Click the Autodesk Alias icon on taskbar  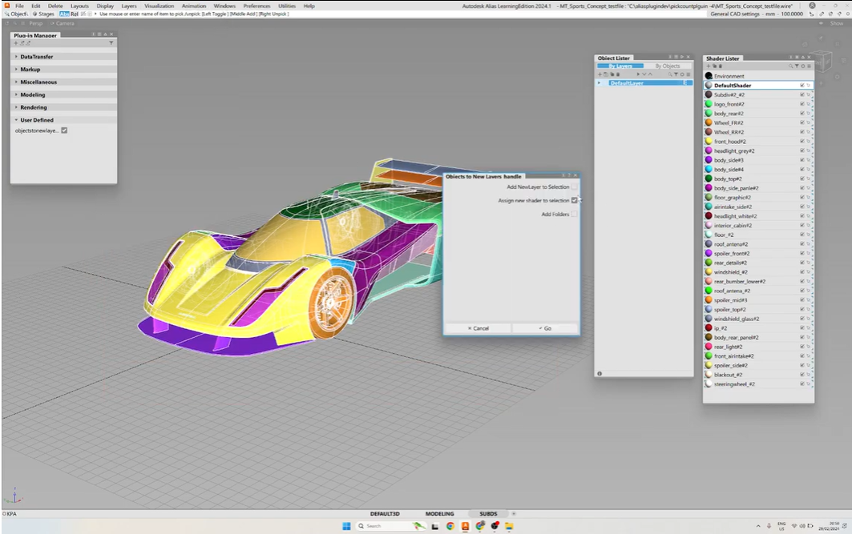tap(465, 526)
